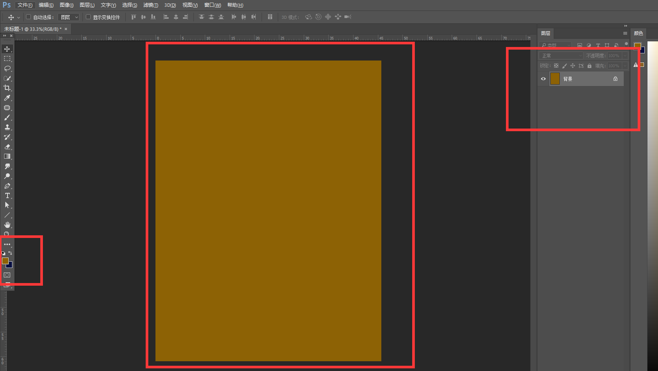Open the layers panel menu icon

(625, 33)
